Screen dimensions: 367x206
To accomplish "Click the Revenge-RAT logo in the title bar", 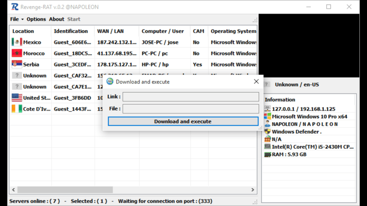I will 14,7.
